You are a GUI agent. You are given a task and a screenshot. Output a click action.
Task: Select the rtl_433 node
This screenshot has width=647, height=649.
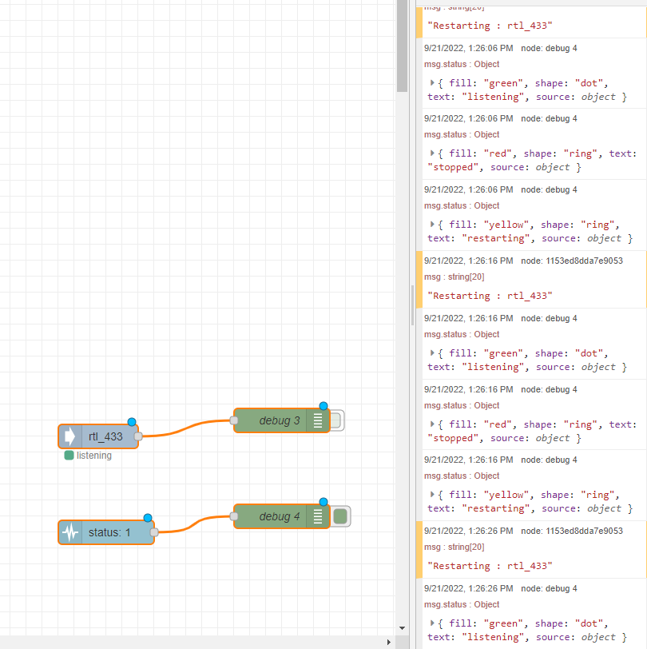[98, 436]
